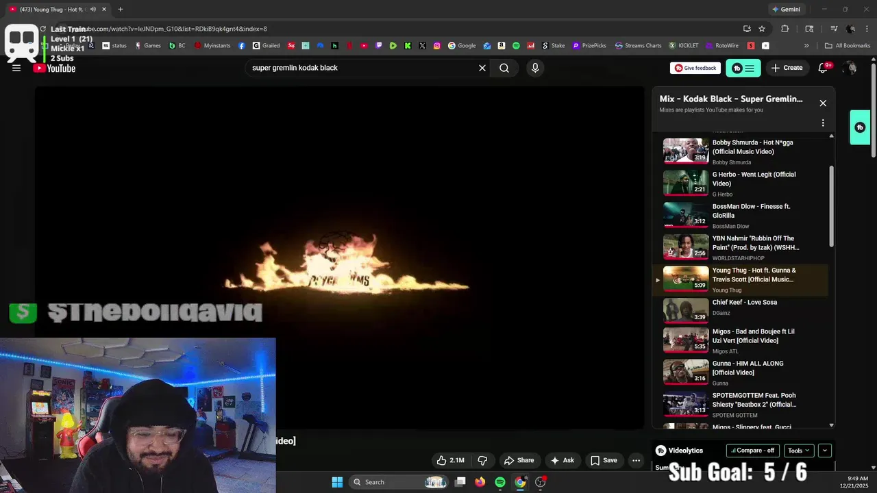Open the TubeBuddy side tab
The width and height of the screenshot is (877, 493).
tap(860, 127)
